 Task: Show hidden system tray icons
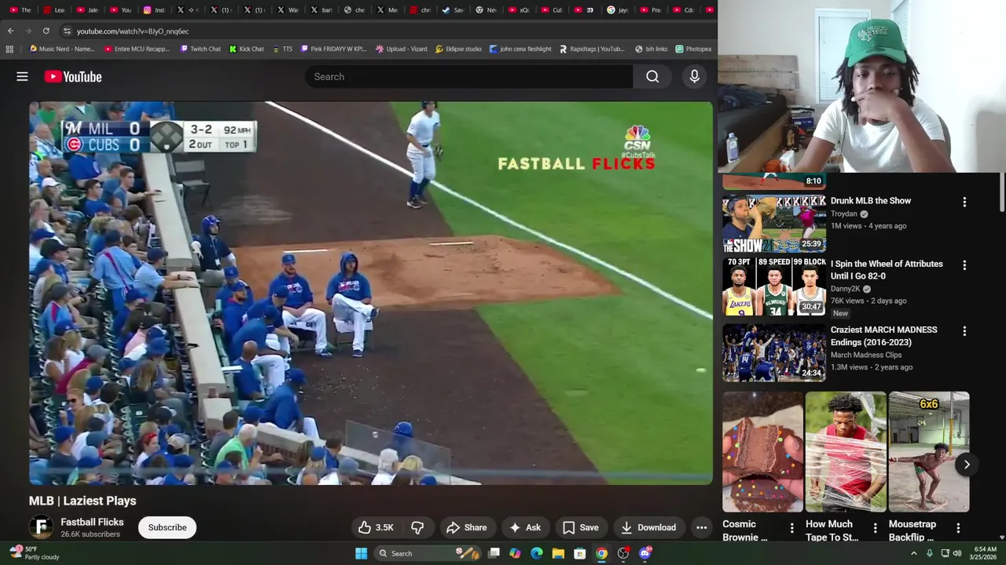pyautogui.click(x=913, y=553)
